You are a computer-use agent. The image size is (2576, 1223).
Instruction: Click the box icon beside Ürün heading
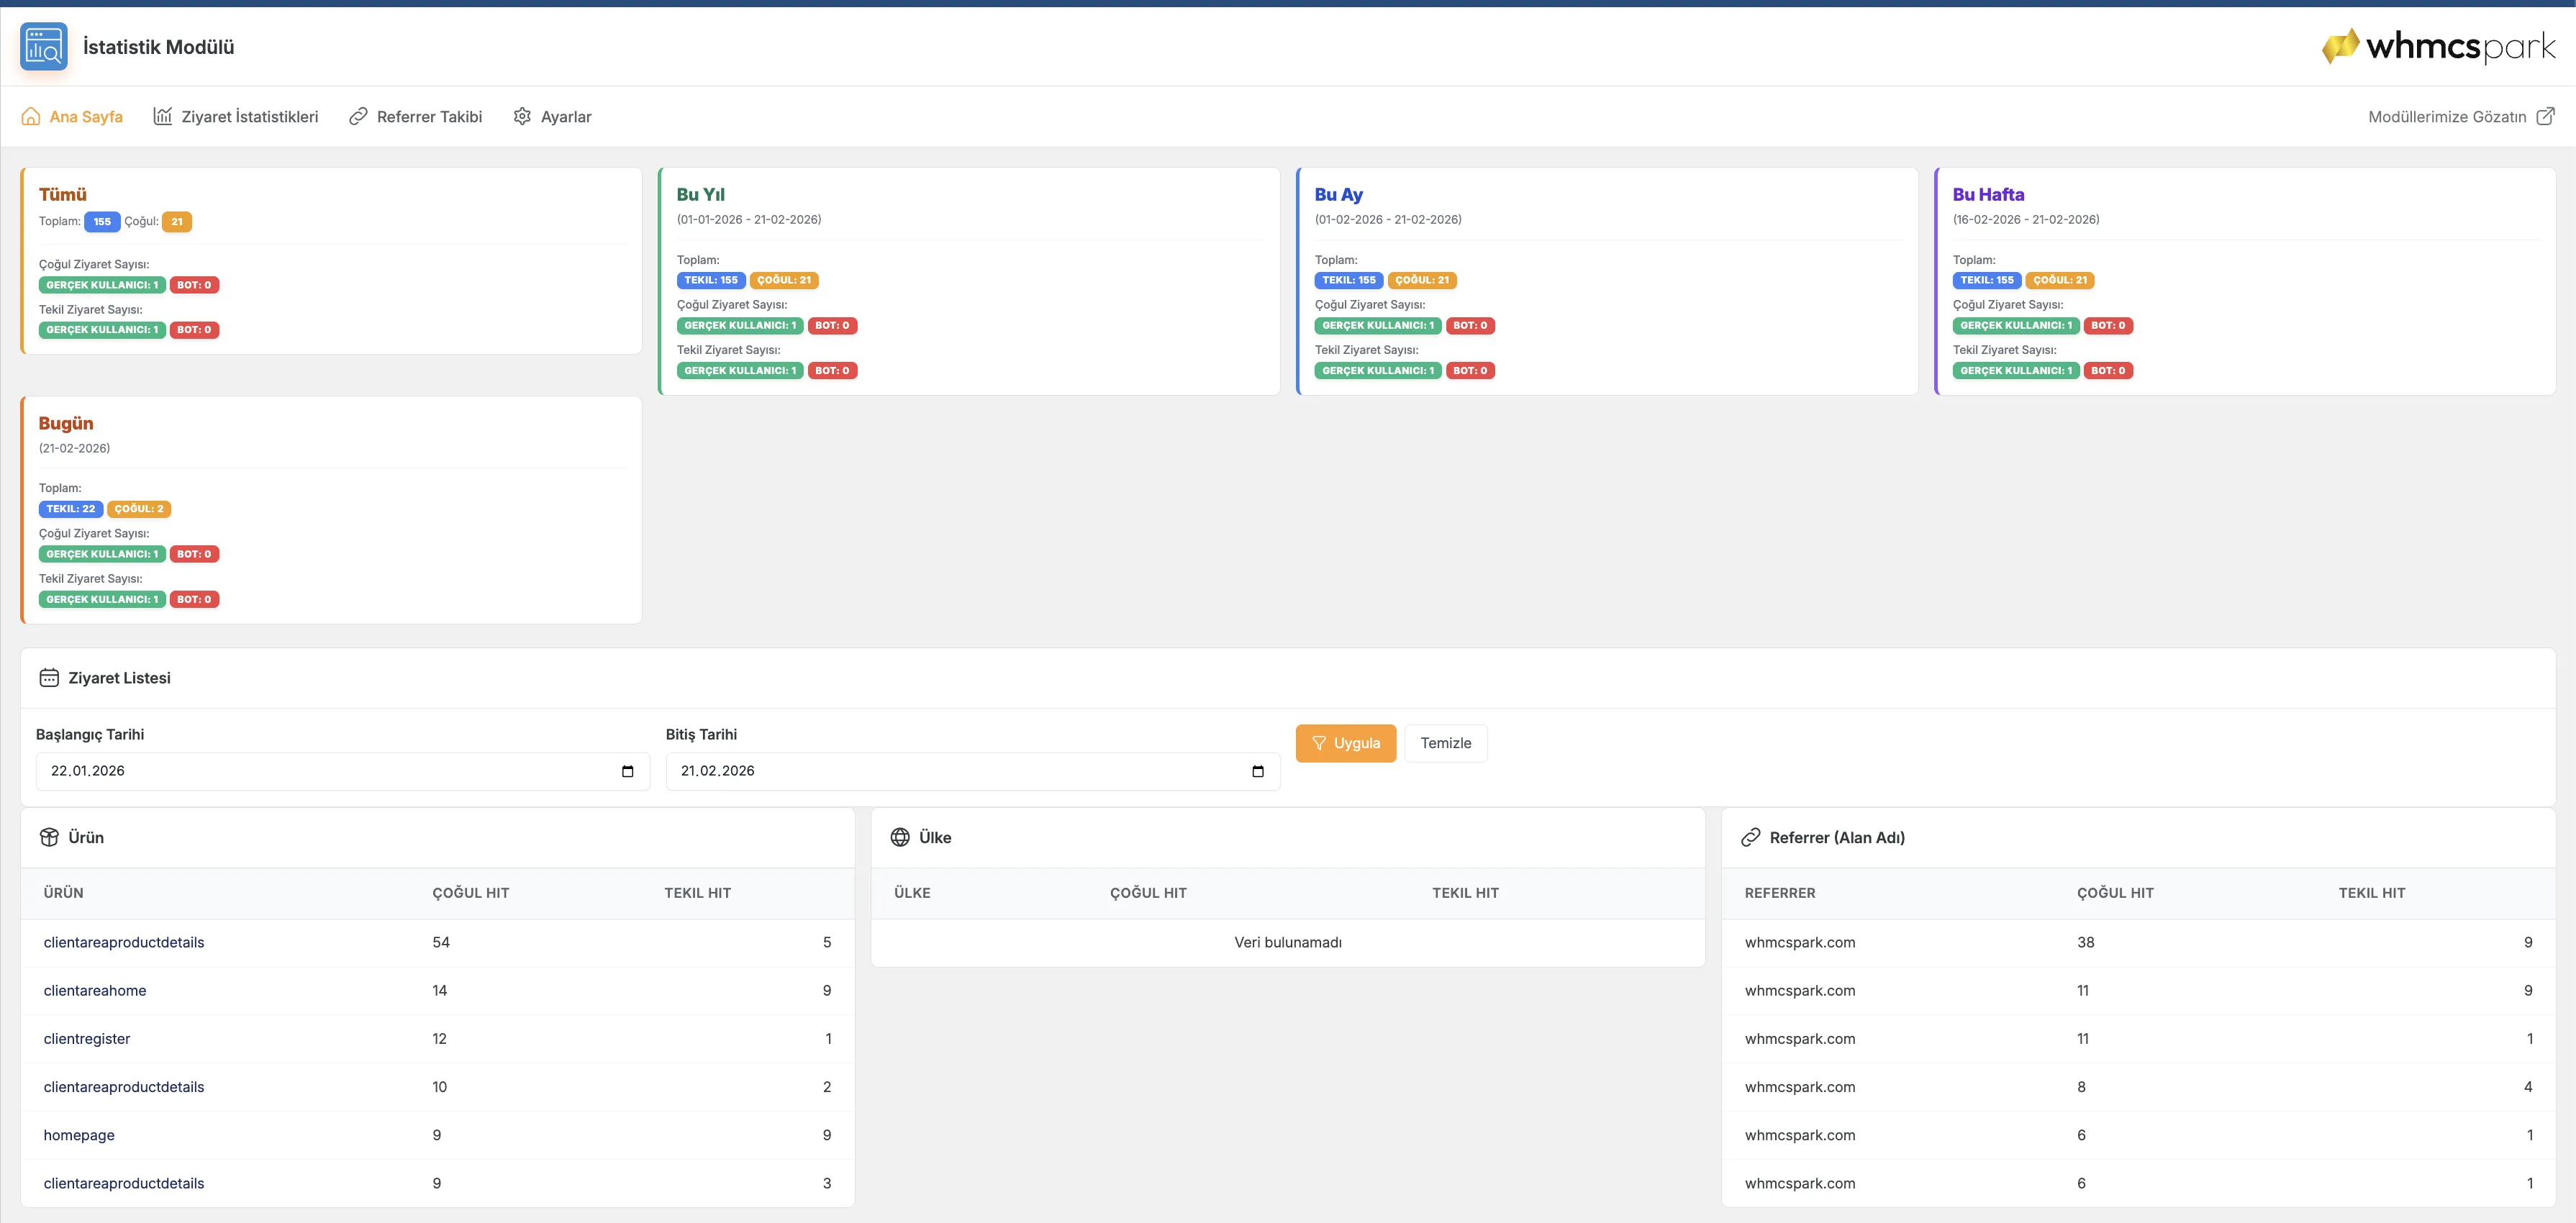coord(49,837)
